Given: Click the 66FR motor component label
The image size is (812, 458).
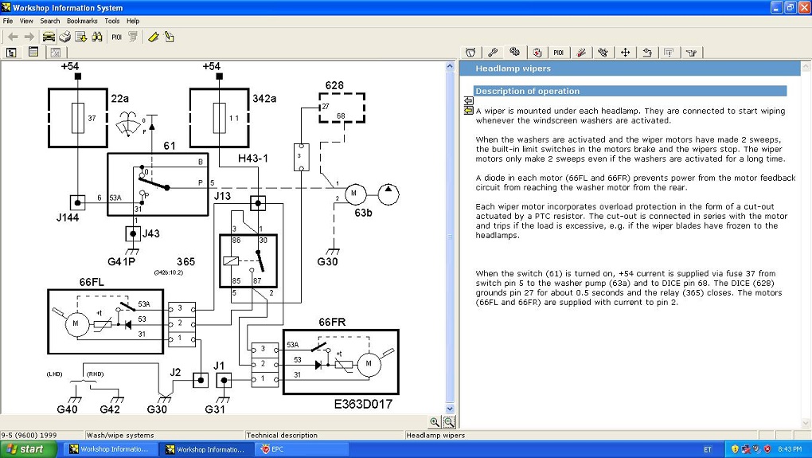Looking at the screenshot, I should (x=332, y=323).
